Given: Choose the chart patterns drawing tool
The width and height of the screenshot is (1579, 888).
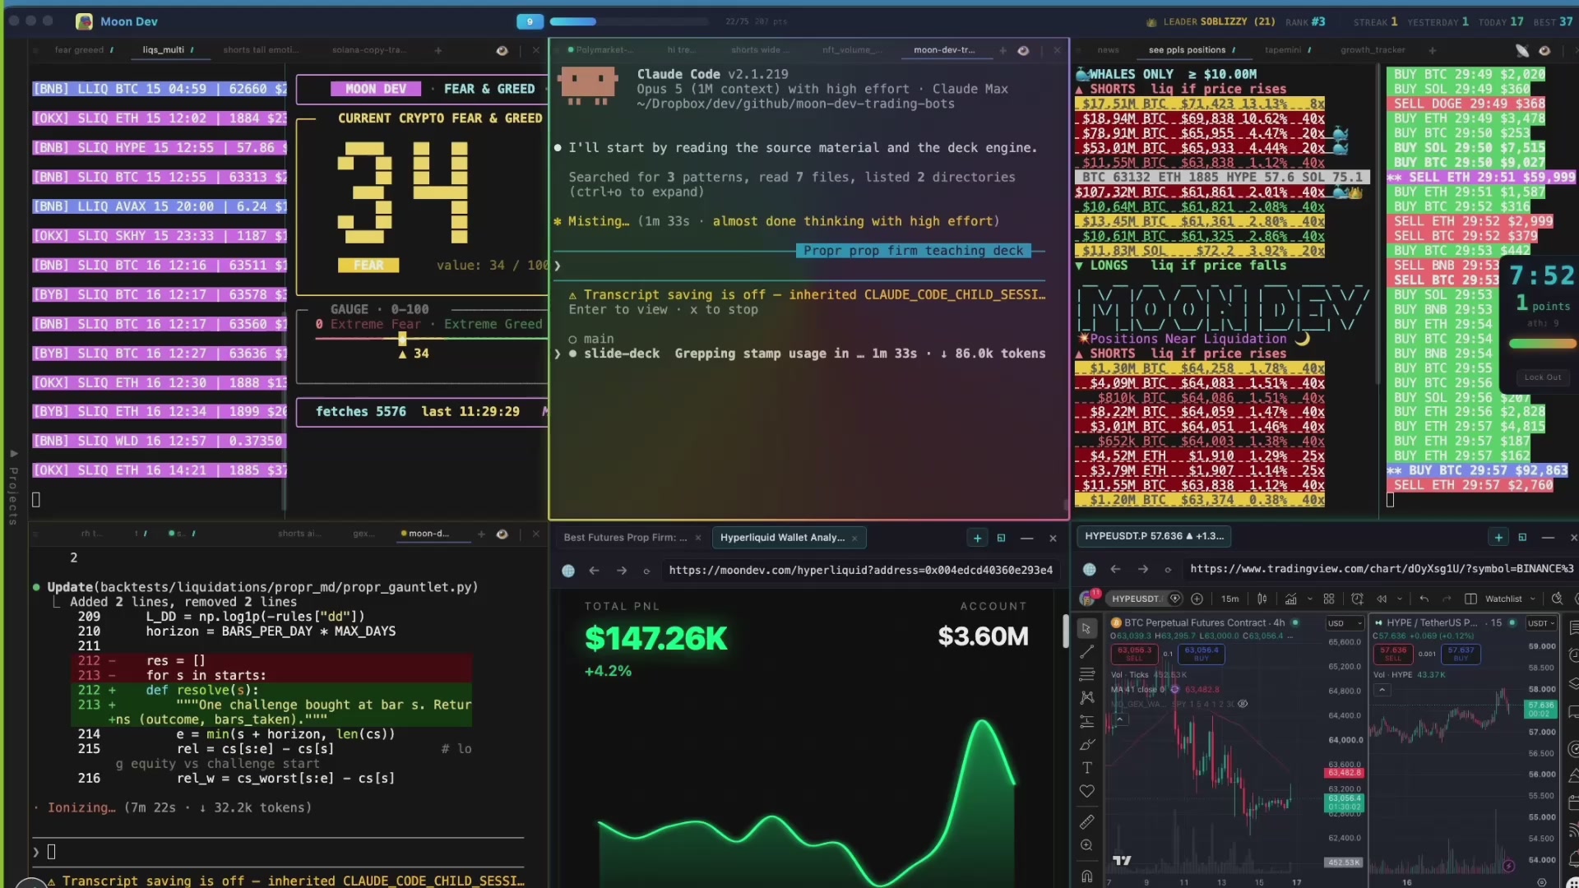Looking at the screenshot, I should point(1086,697).
